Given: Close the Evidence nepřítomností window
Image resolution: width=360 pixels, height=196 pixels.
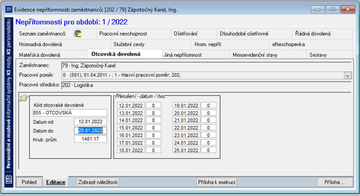Looking at the screenshot, I should pos(348,9).
